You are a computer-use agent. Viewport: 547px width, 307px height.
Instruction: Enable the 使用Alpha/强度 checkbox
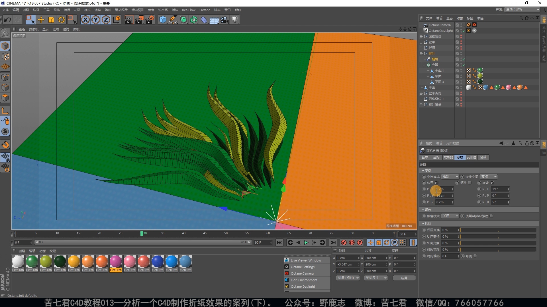pyautogui.click(x=491, y=216)
